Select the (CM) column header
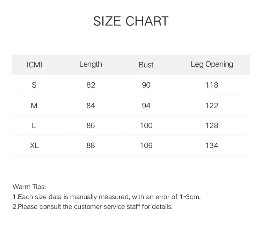Viewport: 262px width, 225px height. pyautogui.click(x=35, y=65)
